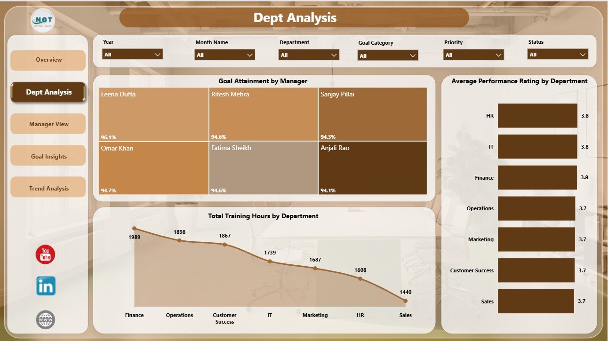Expand the Year filter dropdown
Image resolution: width=608 pixels, height=341 pixels.
pyautogui.click(x=133, y=54)
